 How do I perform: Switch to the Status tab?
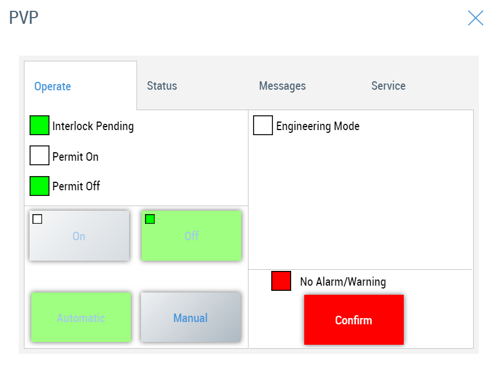coord(162,86)
